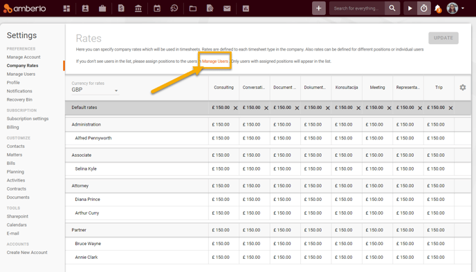Click the Meeting column header
The height and width of the screenshot is (272, 476).
coord(377,87)
